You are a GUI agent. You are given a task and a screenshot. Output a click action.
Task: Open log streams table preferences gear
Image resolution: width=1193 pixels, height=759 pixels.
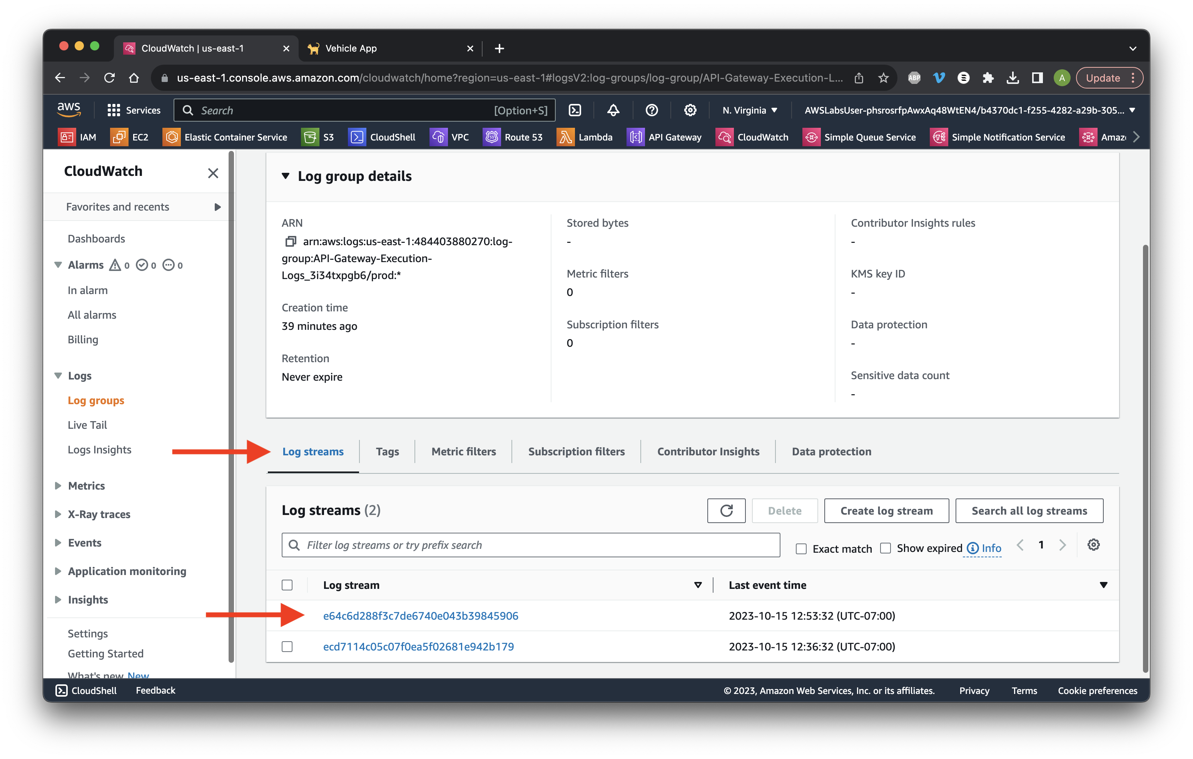(x=1093, y=545)
